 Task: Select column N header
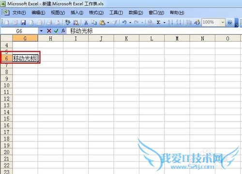[x=202, y=38]
